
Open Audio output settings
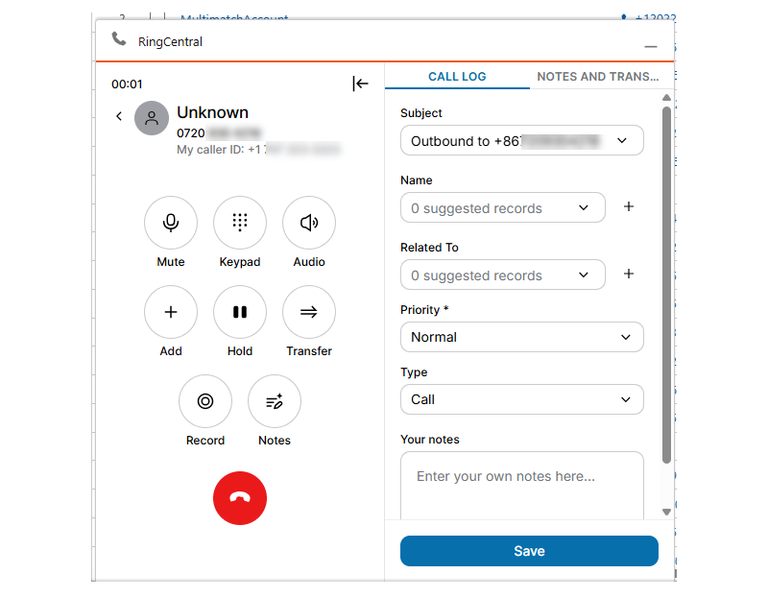(x=309, y=223)
